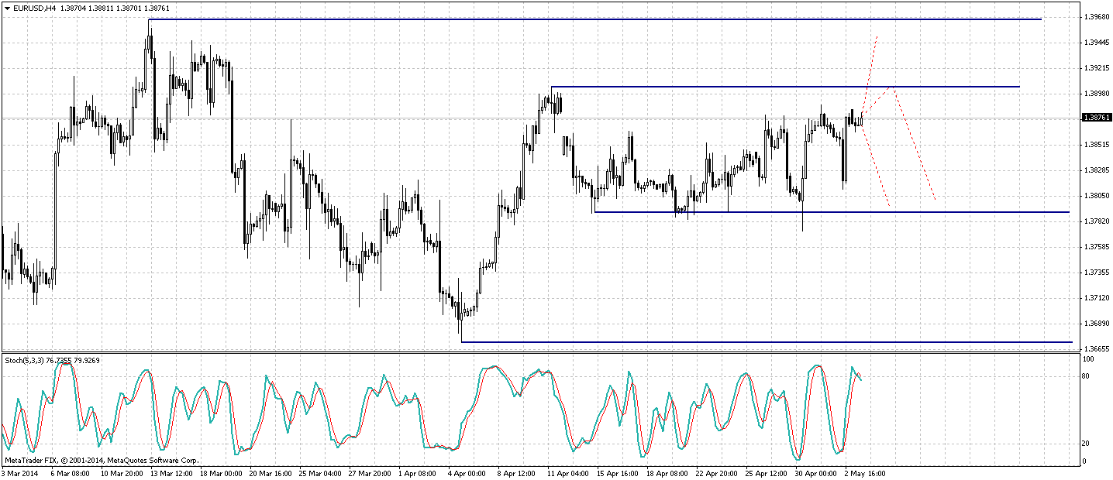1113x480 pixels.
Task: Click the 2 May 16:00 time label
Action: pyautogui.click(x=864, y=472)
